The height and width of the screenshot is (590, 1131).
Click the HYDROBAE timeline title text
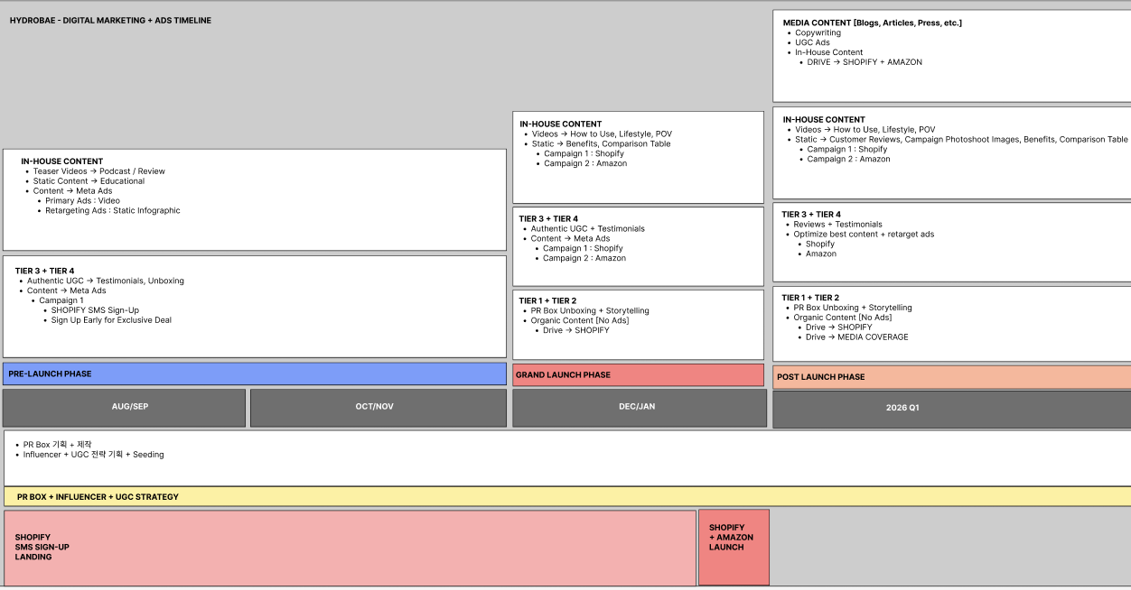point(110,21)
